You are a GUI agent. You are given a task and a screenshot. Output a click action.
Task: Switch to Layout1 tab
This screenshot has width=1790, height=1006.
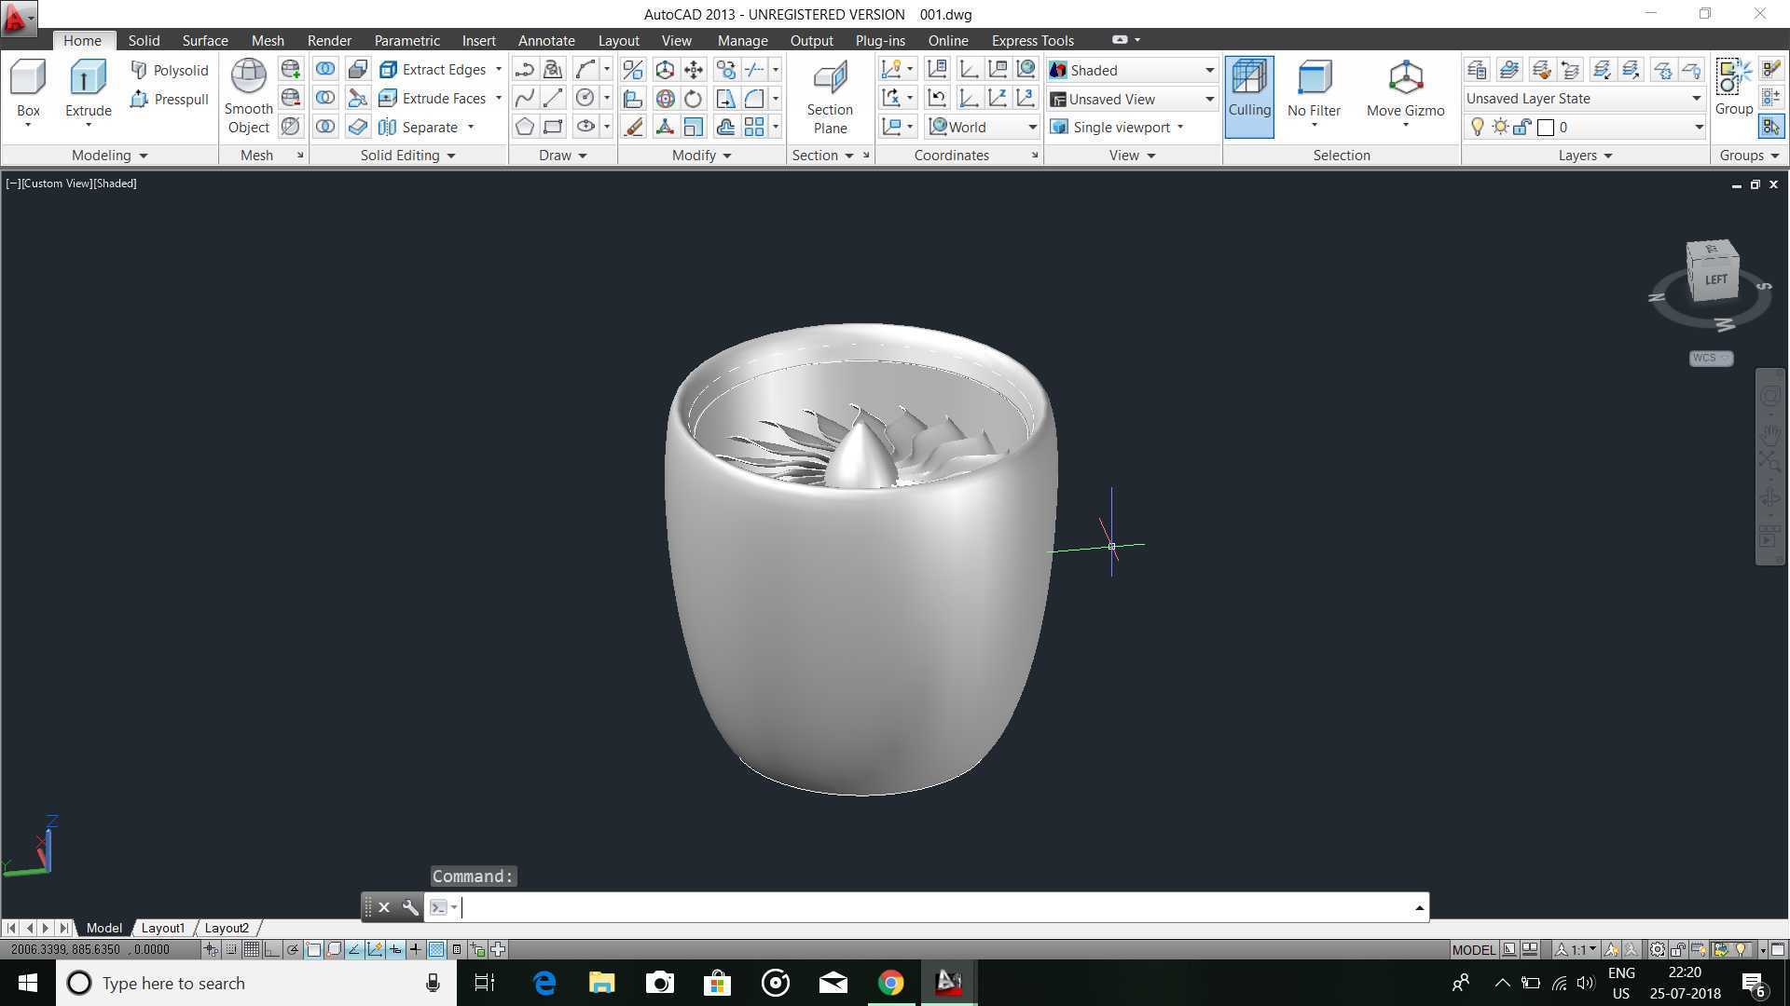coord(163,928)
